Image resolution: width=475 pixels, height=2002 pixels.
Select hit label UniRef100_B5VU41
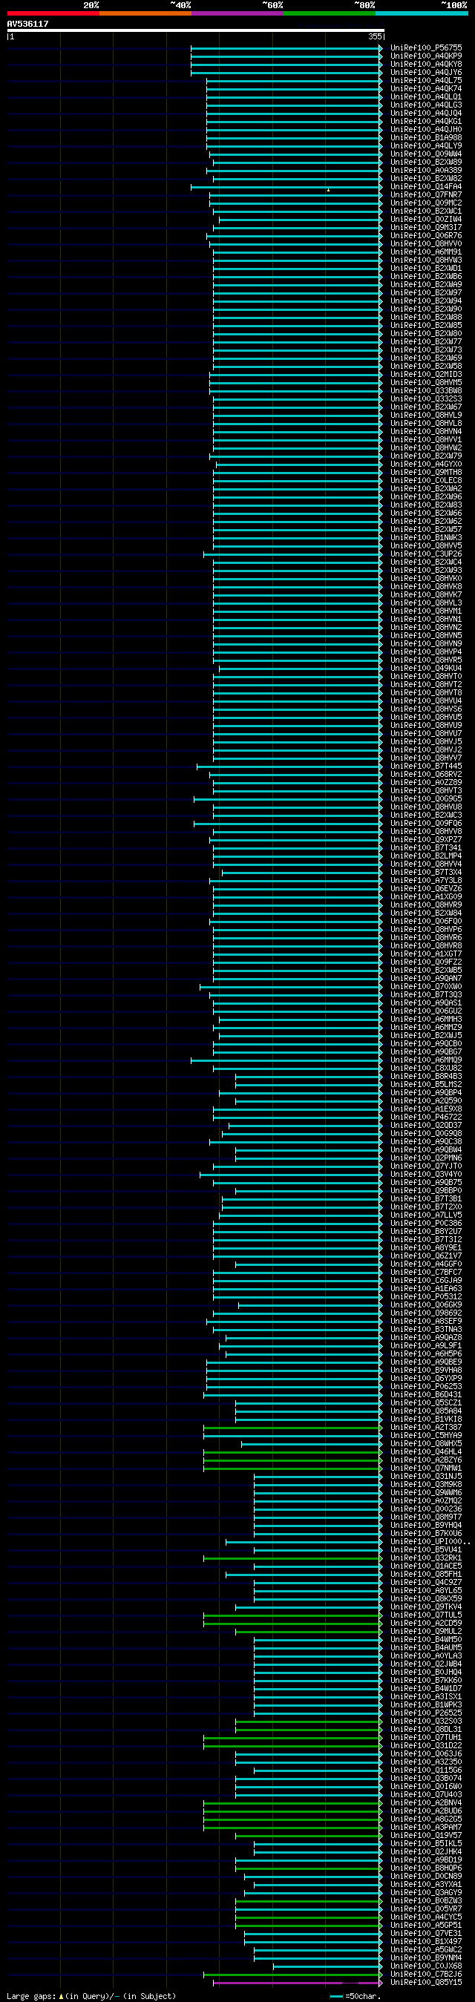pos(426,1549)
